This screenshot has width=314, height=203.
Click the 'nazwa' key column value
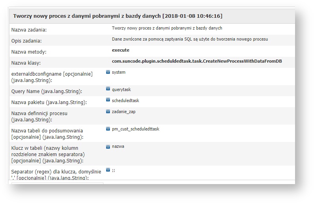pyautogui.click(x=118, y=147)
